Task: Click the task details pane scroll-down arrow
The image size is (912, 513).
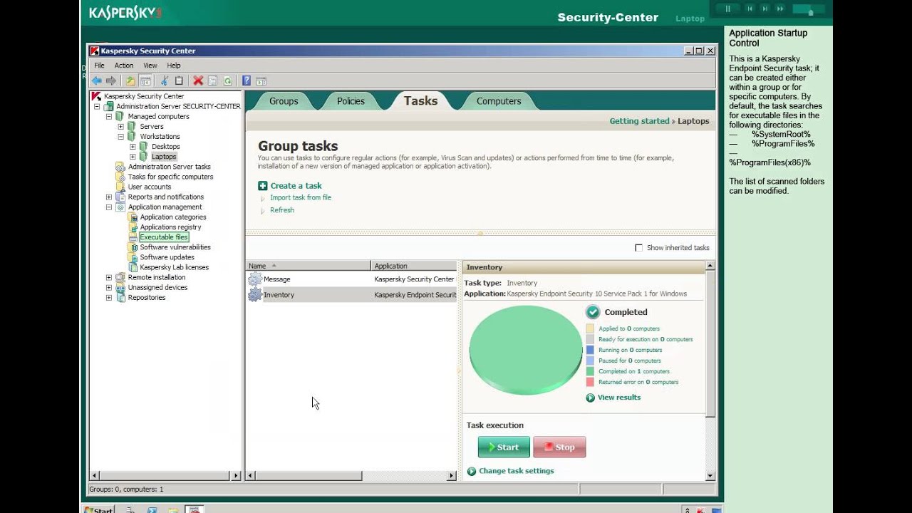Action: point(710,475)
